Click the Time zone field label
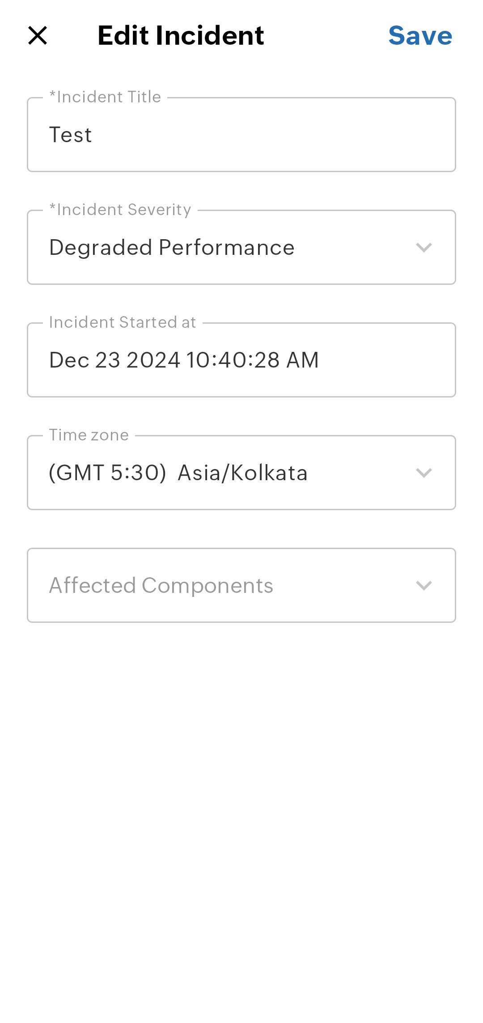Screen dimensions: 483x1023 (89, 435)
